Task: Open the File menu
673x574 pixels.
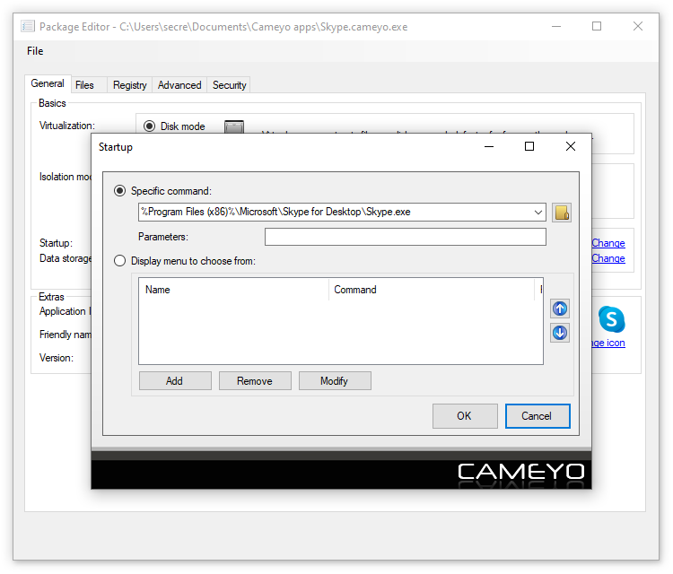Action: click(x=35, y=51)
